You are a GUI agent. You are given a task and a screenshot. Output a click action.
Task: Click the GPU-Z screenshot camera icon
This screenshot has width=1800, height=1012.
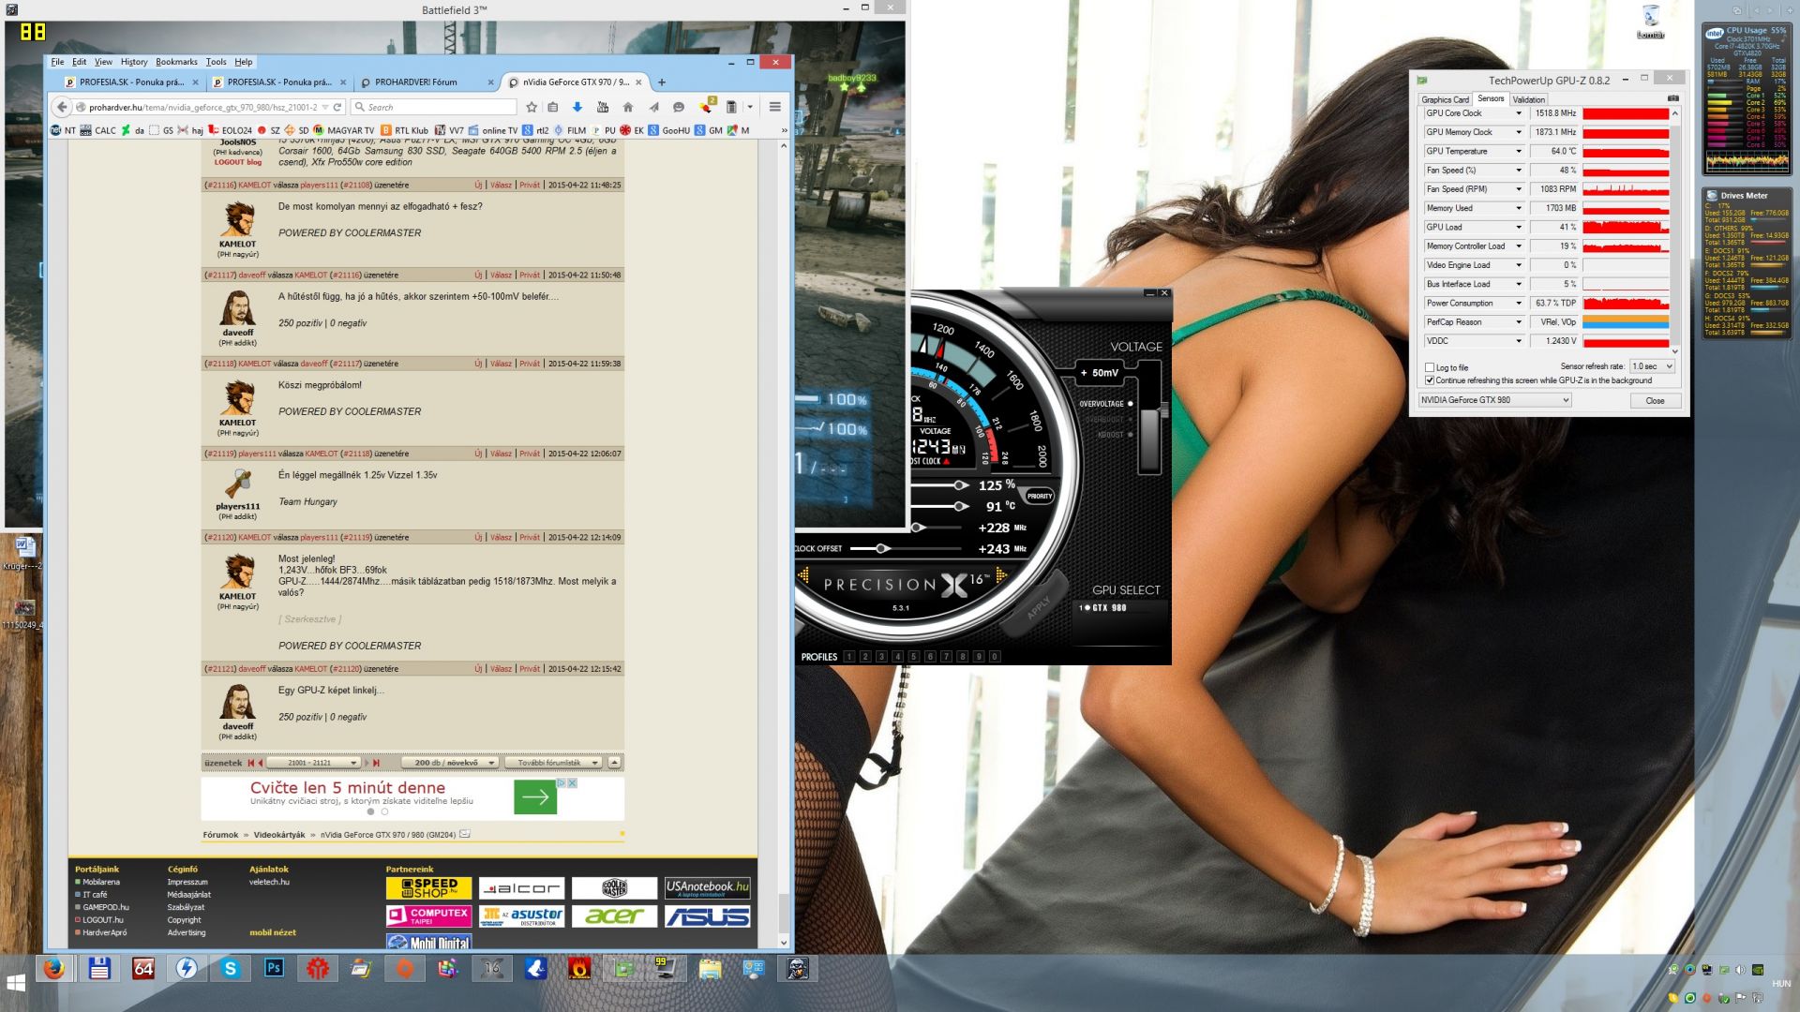[x=1673, y=98]
